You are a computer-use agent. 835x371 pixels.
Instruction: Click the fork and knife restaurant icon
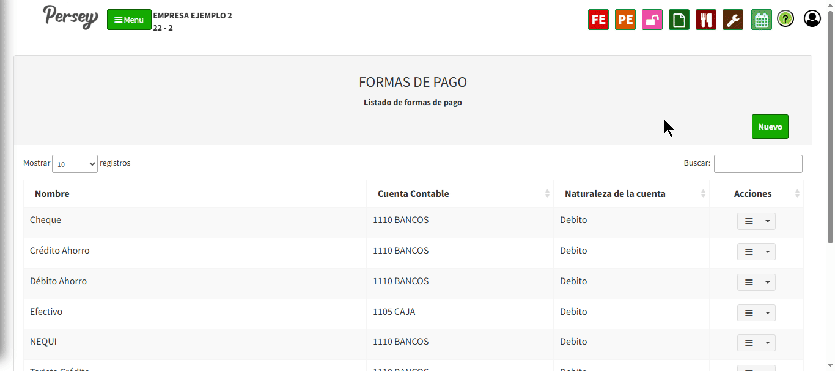tap(706, 20)
